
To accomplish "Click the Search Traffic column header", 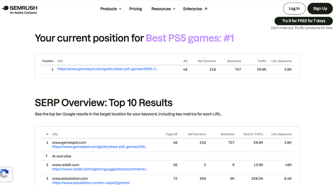I will 253,134.
